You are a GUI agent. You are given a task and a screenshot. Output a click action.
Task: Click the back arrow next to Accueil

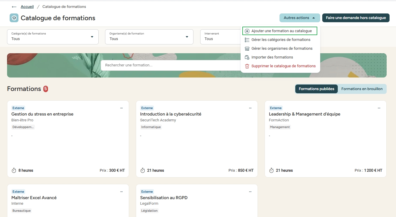(x=14, y=7)
